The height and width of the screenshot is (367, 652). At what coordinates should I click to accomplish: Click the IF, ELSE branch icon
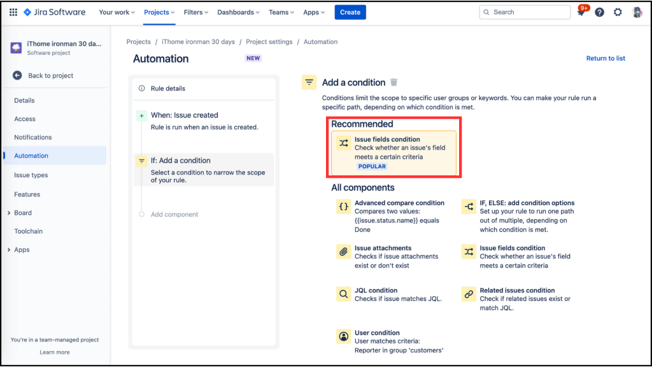(x=469, y=207)
